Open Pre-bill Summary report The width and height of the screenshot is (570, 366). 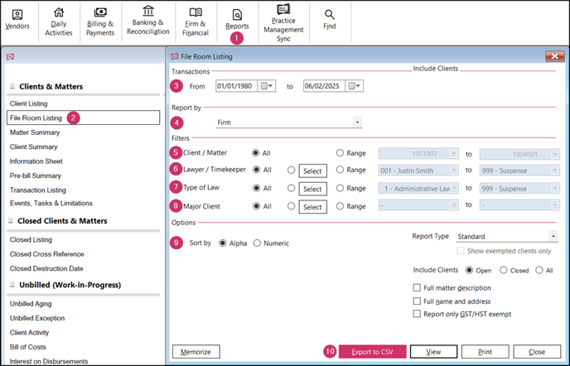click(x=36, y=176)
